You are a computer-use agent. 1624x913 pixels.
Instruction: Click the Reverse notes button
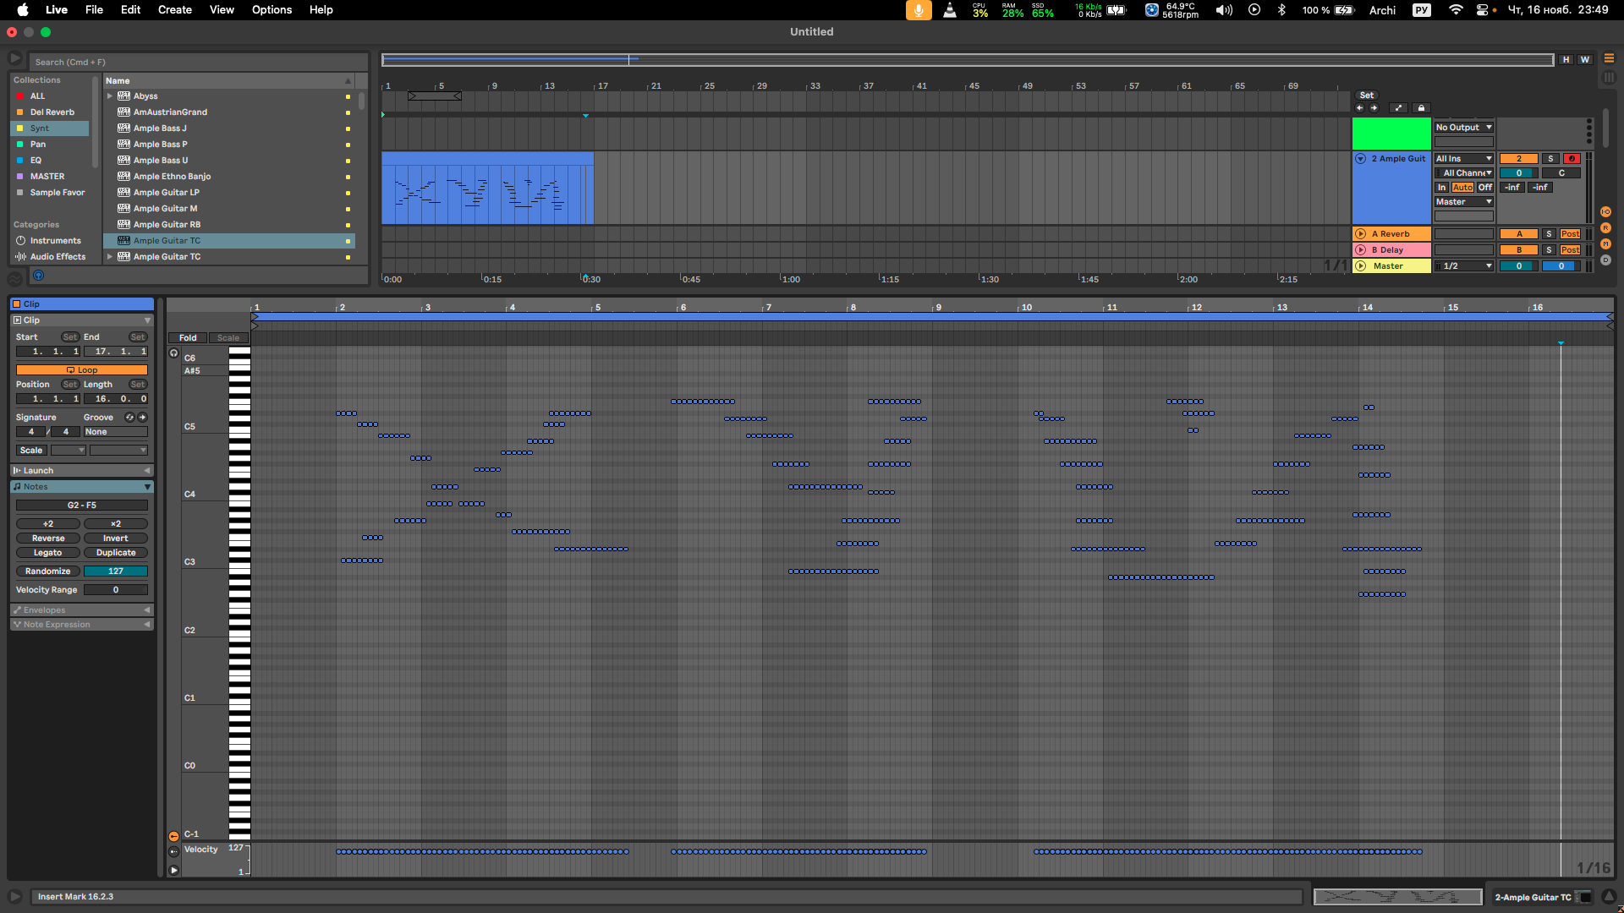[48, 539]
